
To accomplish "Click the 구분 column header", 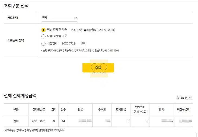I will pyautogui.click(x=16, y=109).
